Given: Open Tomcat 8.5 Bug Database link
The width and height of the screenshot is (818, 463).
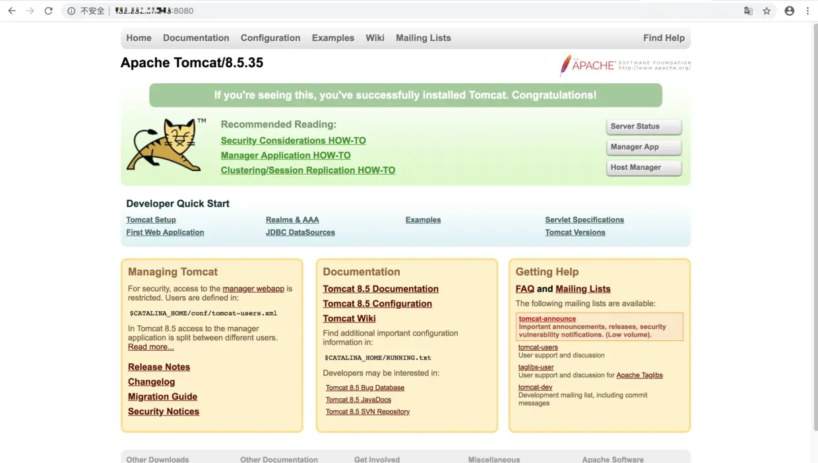Looking at the screenshot, I should (x=365, y=388).
